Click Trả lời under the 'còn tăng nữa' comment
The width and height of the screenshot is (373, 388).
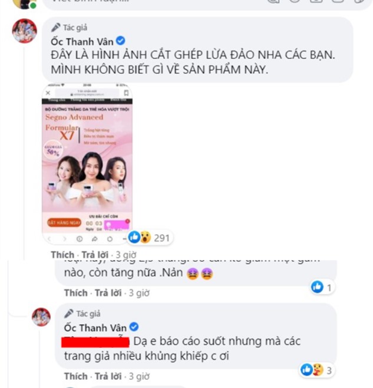point(108,292)
